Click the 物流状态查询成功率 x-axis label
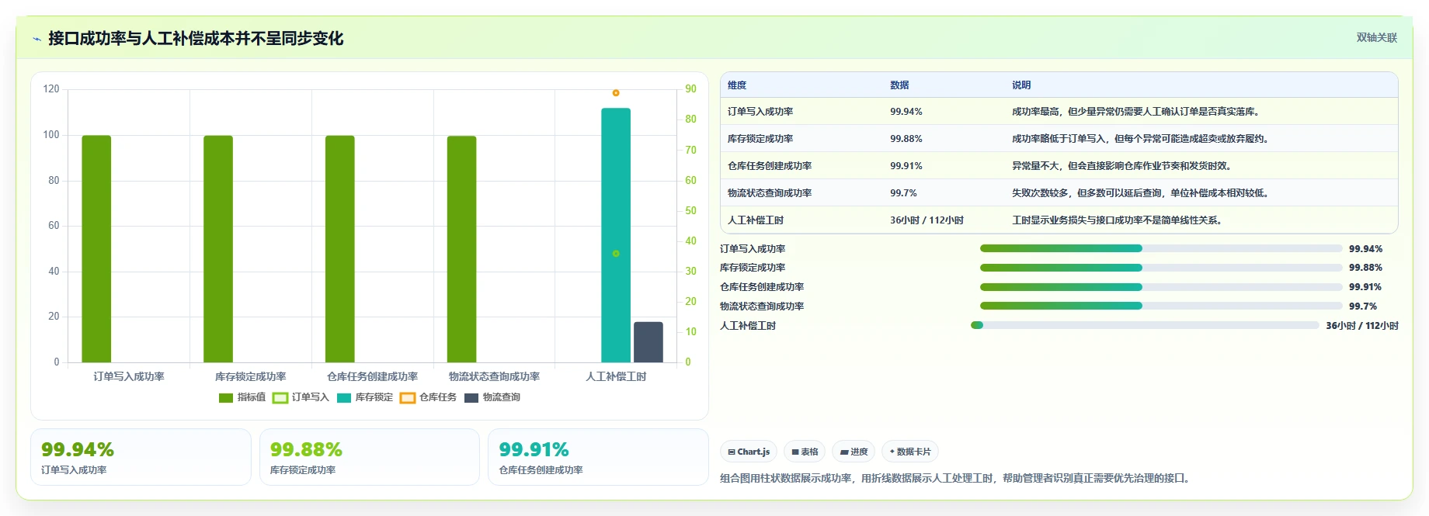 pyautogui.click(x=494, y=376)
